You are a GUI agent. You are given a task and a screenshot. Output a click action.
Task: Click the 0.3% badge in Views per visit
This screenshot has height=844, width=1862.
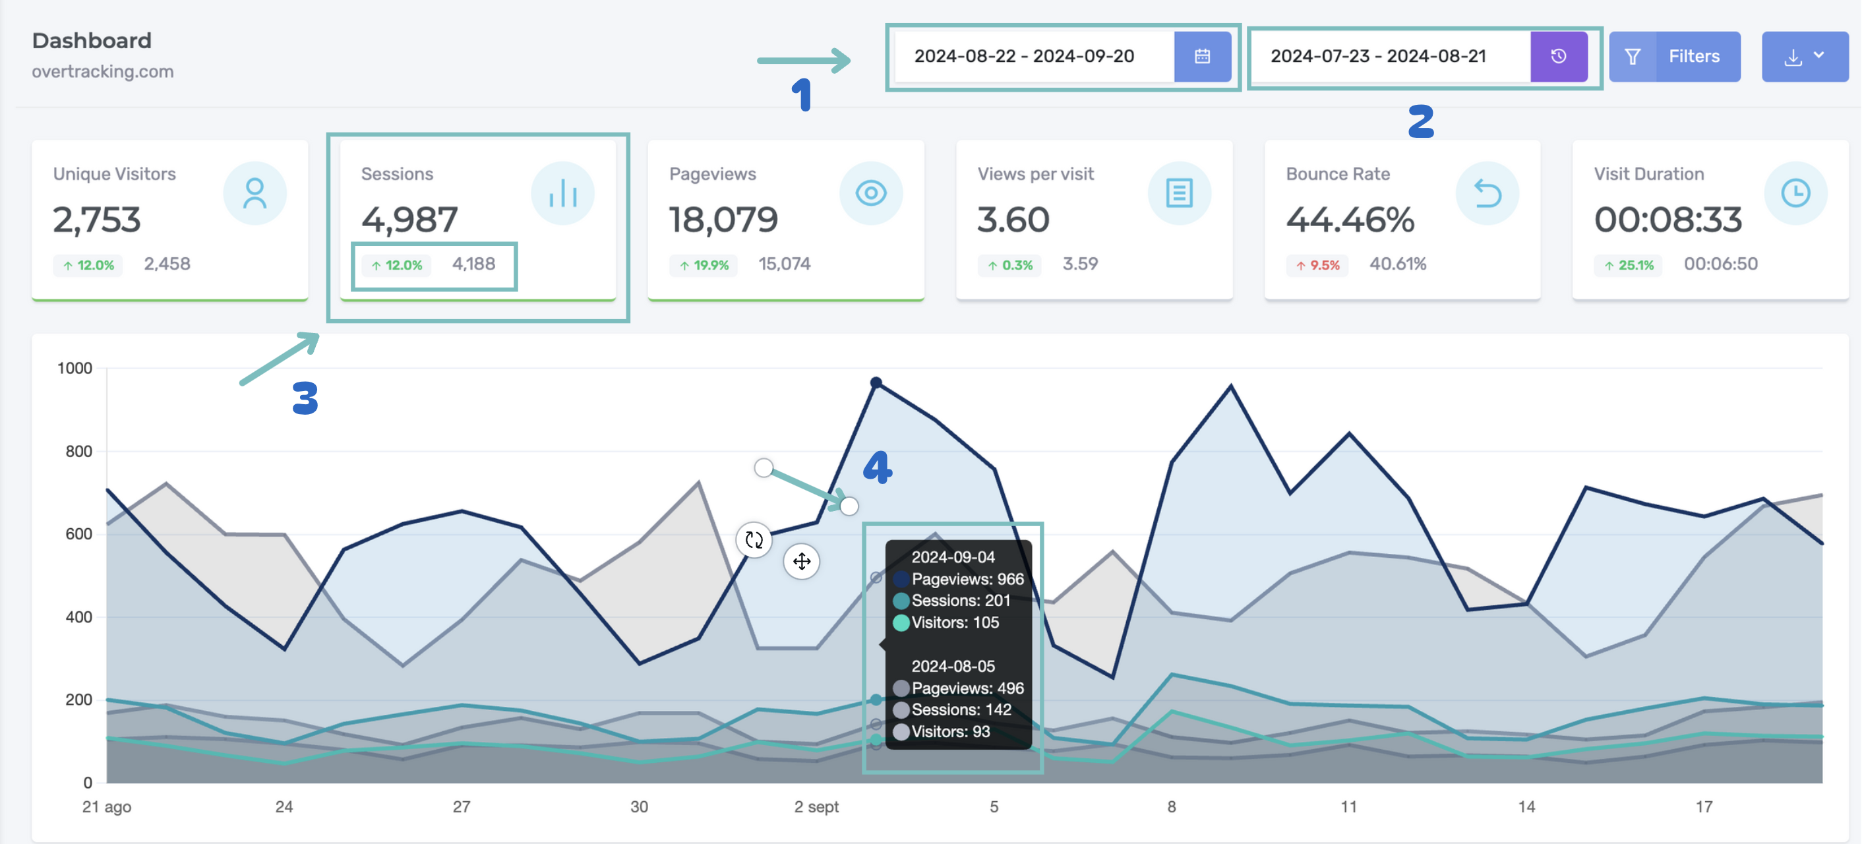1009,265
